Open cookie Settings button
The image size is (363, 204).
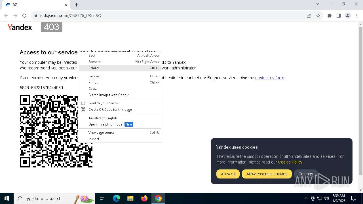(x=306, y=174)
